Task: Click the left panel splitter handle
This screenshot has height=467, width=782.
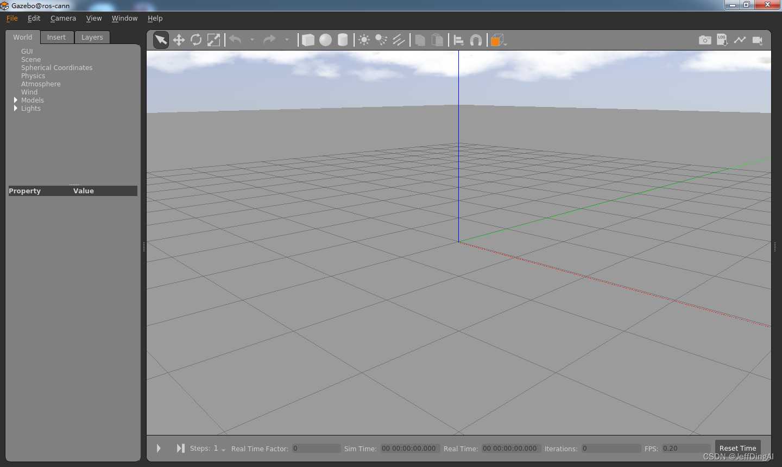Action: (x=144, y=247)
